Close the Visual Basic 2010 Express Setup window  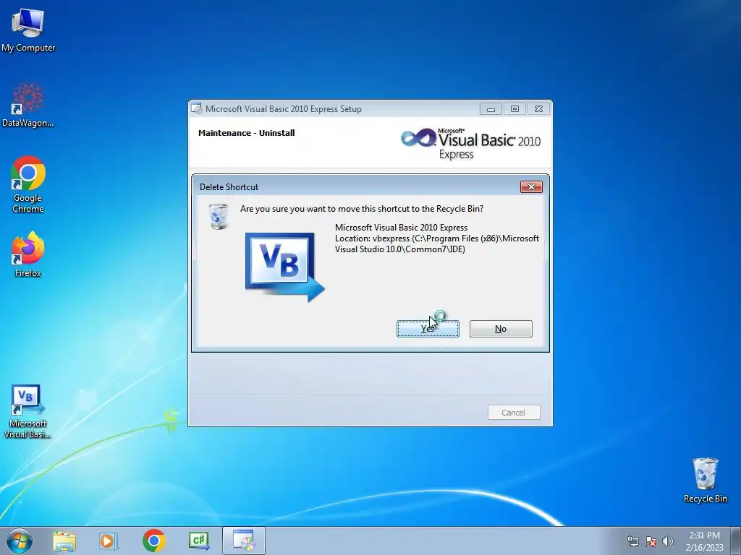pos(538,109)
